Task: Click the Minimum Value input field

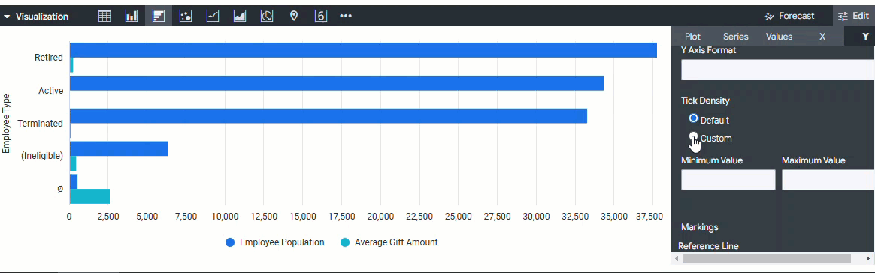Action: pyautogui.click(x=728, y=180)
